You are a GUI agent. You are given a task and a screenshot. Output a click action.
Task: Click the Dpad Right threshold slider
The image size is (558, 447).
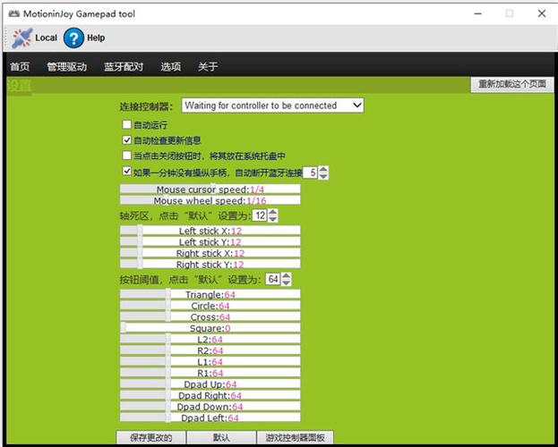click(x=210, y=395)
